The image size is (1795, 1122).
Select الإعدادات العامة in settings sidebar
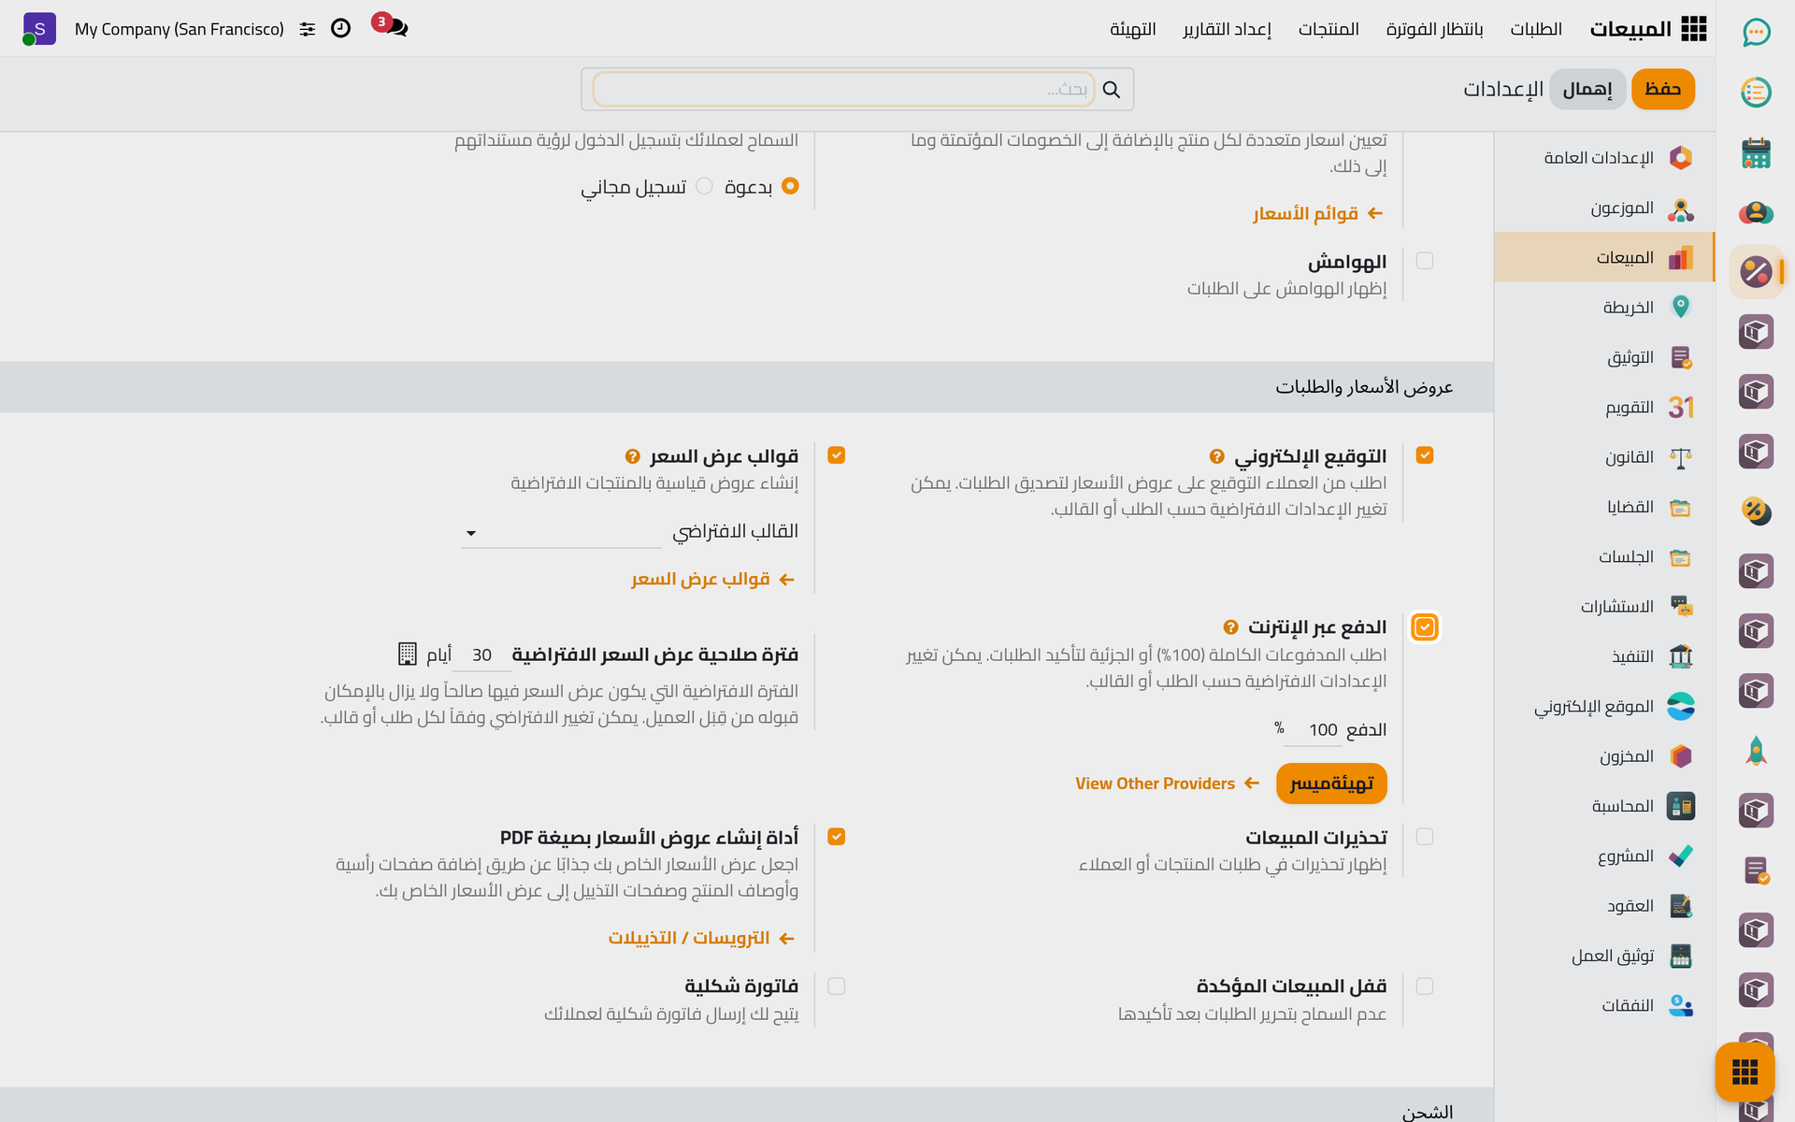(1604, 157)
